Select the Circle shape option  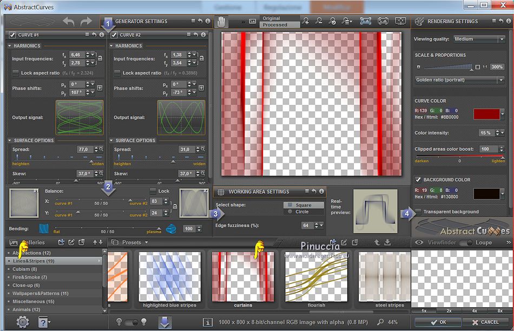[x=304, y=211]
